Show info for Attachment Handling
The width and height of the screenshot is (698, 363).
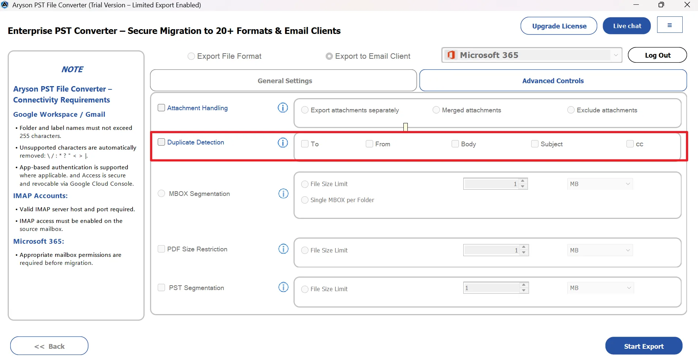283,108
